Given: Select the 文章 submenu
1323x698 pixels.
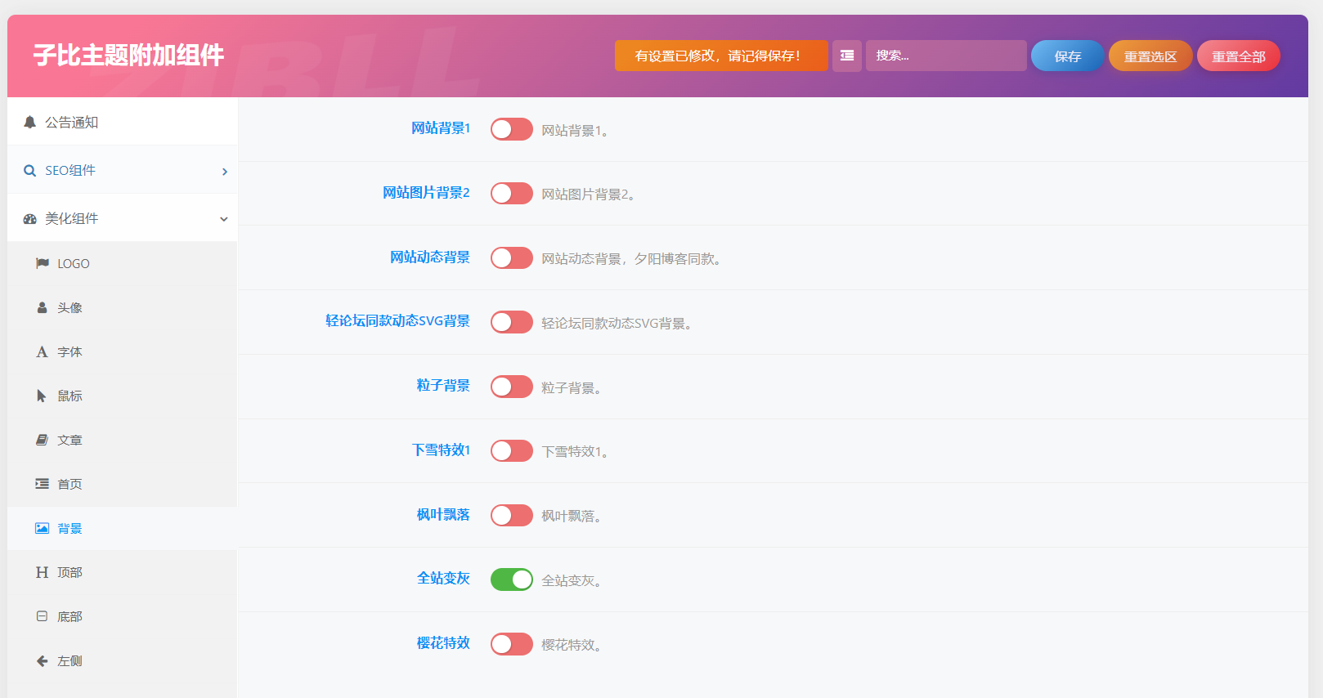Looking at the screenshot, I should point(123,440).
